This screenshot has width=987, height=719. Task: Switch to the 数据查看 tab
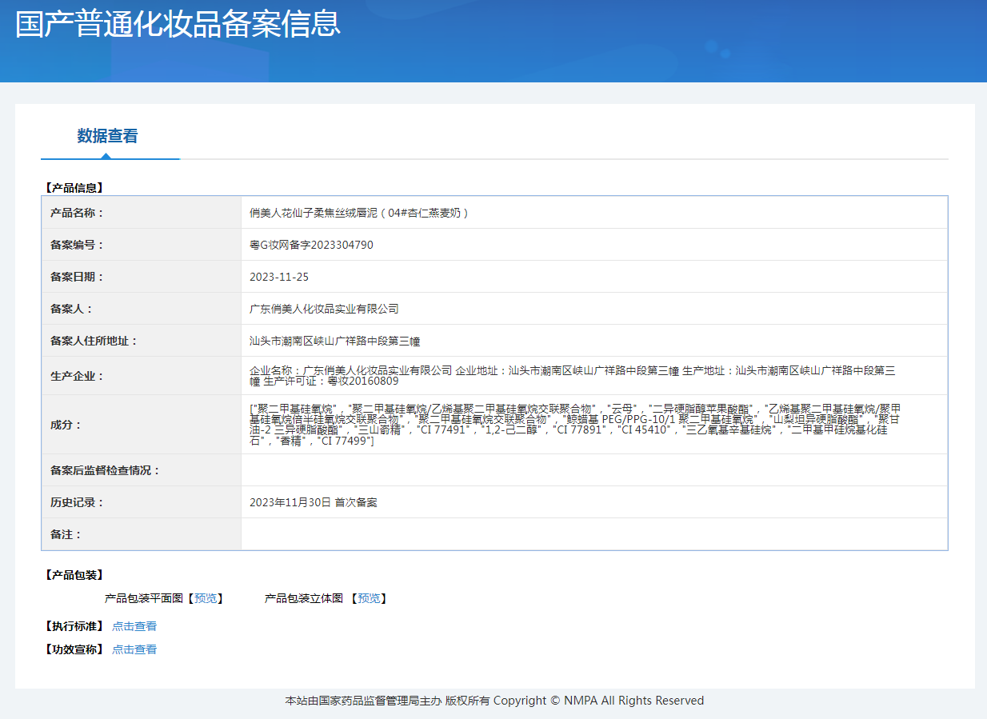click(107, 136)
